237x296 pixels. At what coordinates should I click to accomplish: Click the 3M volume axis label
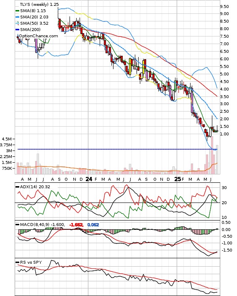tap(9, 151)
